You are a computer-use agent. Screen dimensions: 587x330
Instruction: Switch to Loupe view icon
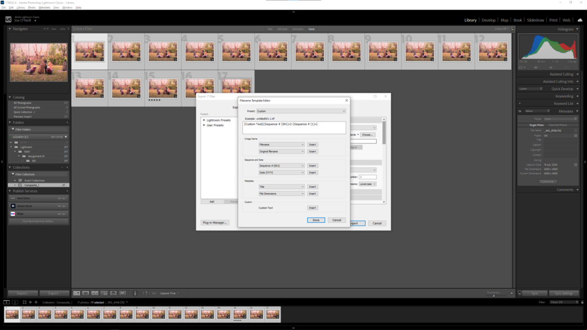click(86, 293)
